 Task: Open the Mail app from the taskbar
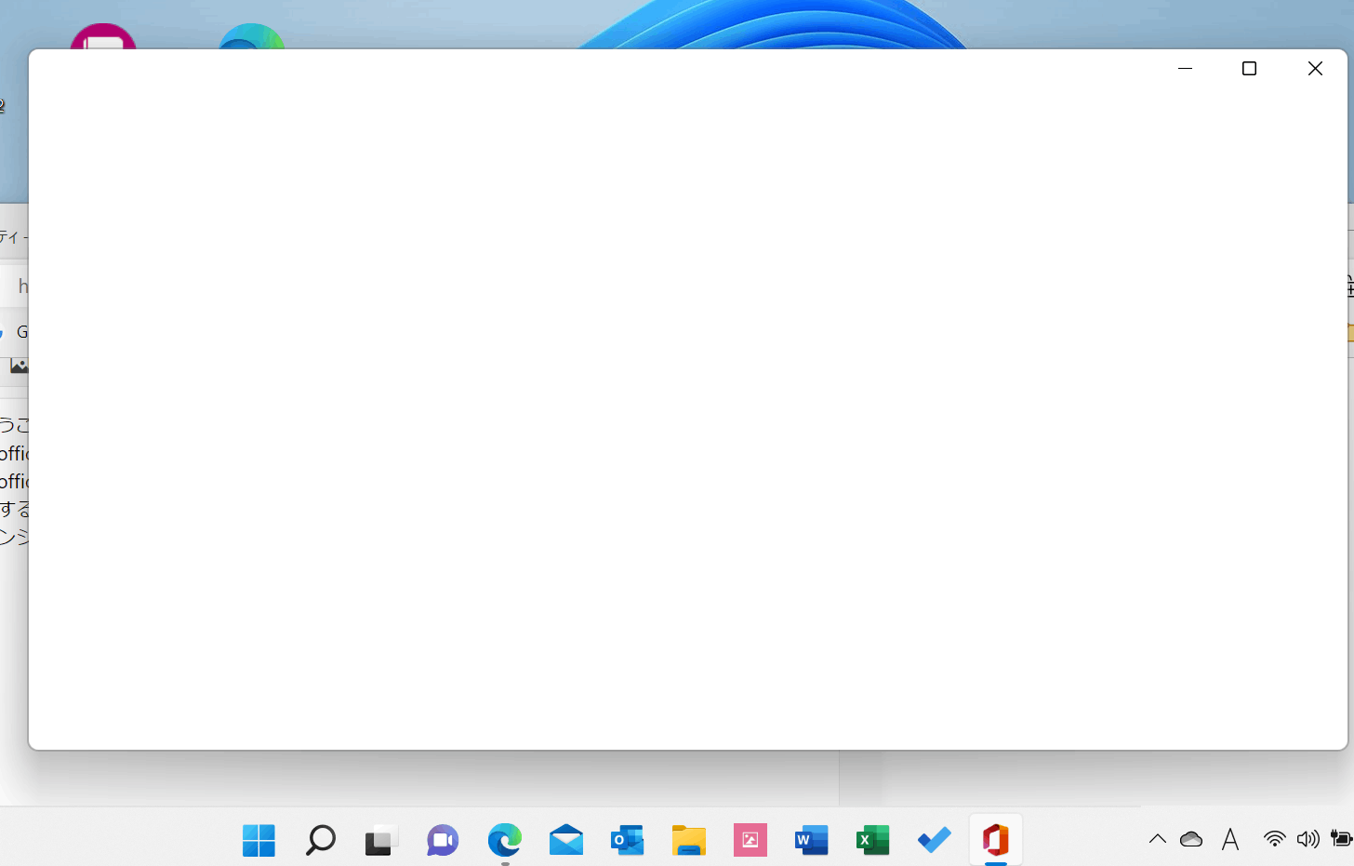pos(566,840)
